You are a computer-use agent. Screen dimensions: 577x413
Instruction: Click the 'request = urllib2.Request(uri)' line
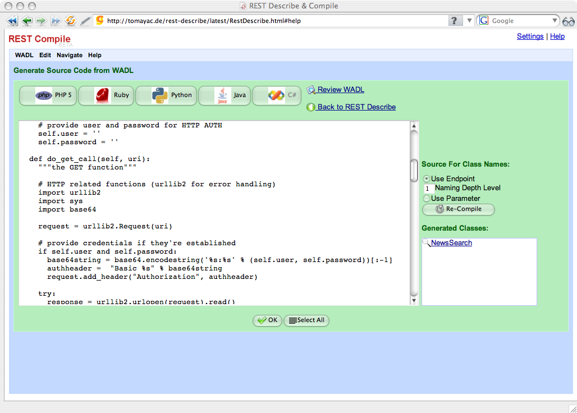[106, 226]
